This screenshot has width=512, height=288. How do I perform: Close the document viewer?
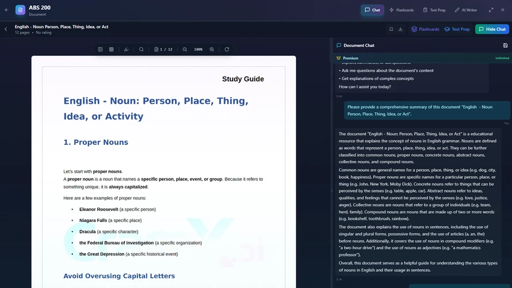(503, 10)
